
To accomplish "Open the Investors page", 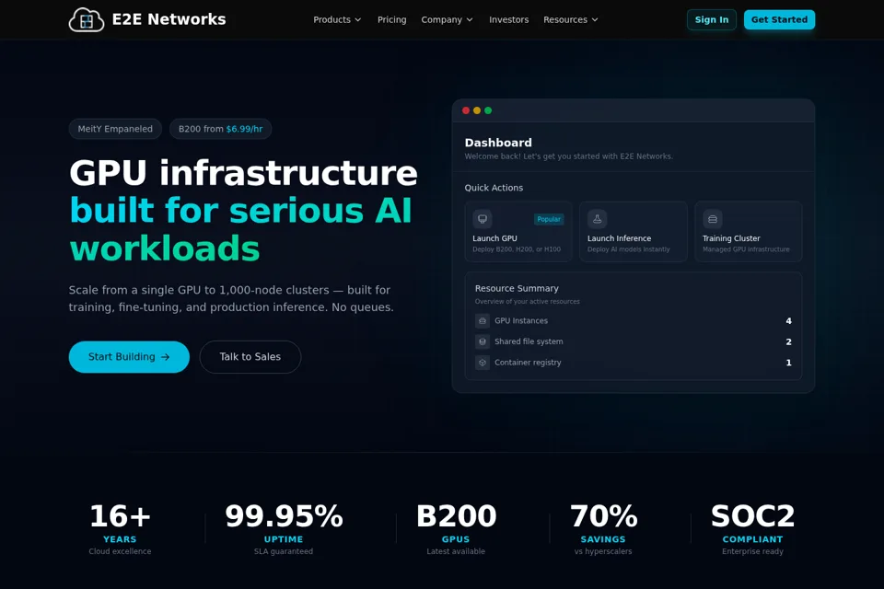I will click(508, 19).
